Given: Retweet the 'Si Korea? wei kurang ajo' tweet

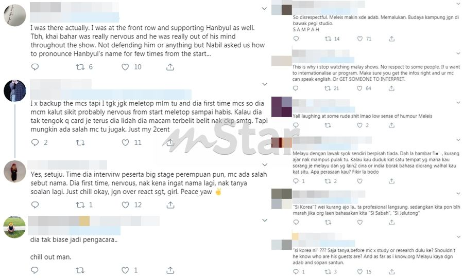Looking at the screenshot, I should (x=328, y=223).
